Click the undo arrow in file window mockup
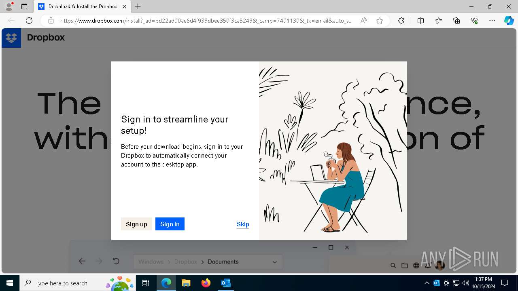Viewport: 518px width, 291px height. pos(116,261)
